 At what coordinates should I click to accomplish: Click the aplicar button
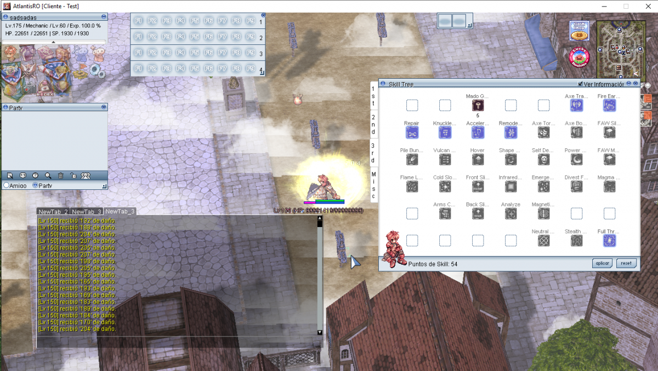tap(602, 263)
